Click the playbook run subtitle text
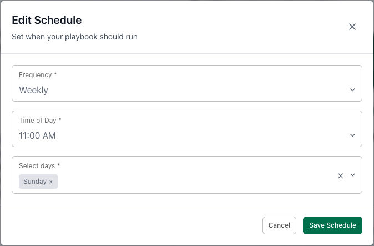 74,37
